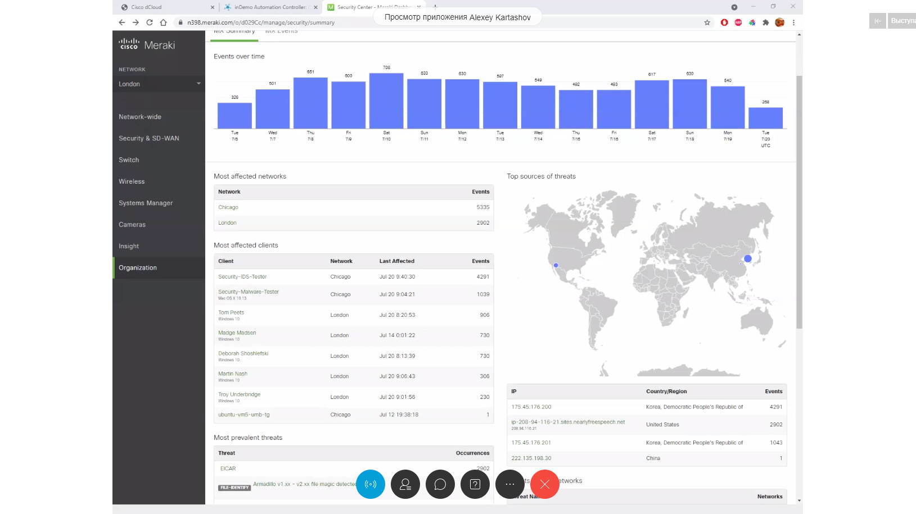Open the Wireless menu
Viewport: 916px width, 514px height.
(x=132, y=181)
